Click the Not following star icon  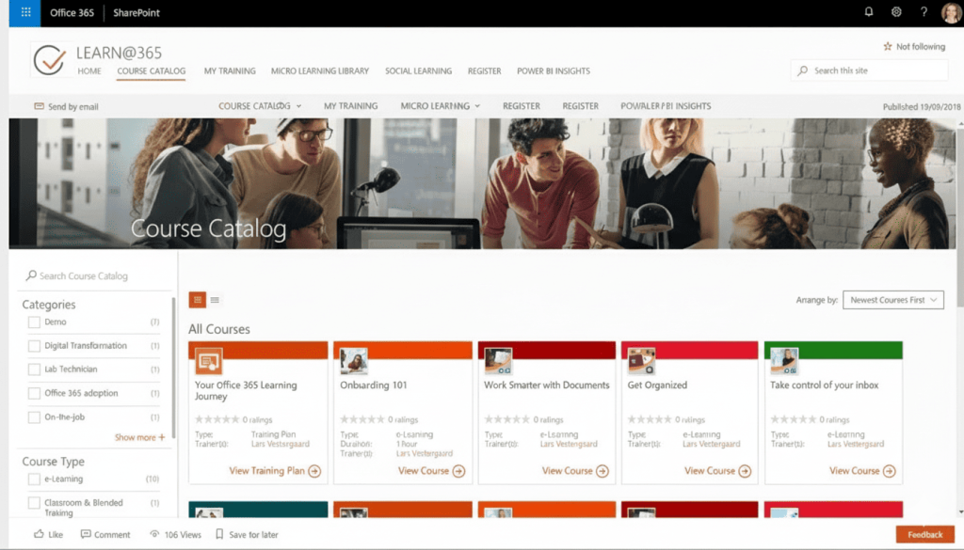tap(887, 46)
